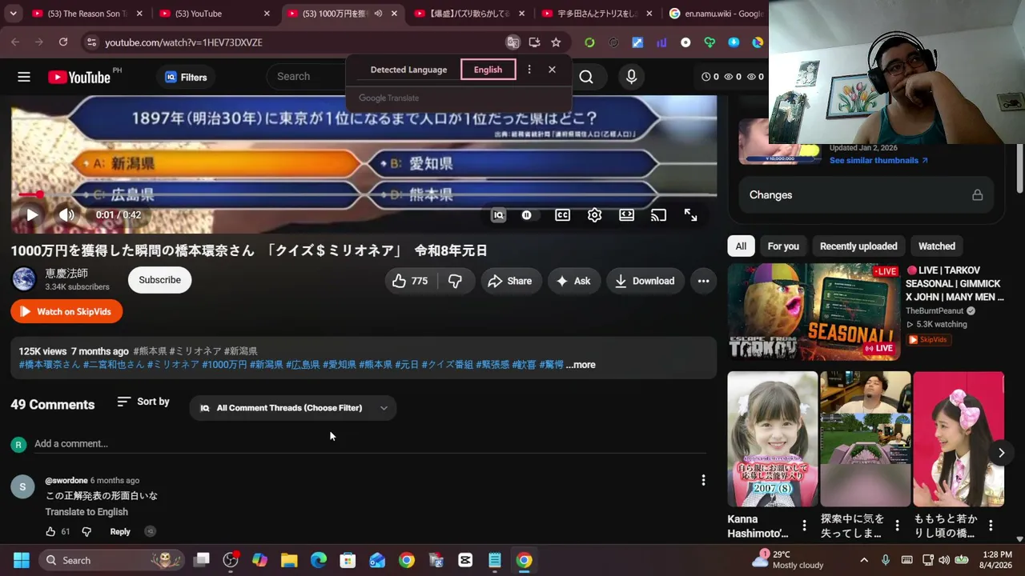
Task: Switch to the en.namu.wiki tab
Action: (715, 14)
